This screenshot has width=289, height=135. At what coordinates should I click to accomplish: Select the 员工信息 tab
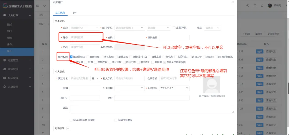tap(60, 13)
